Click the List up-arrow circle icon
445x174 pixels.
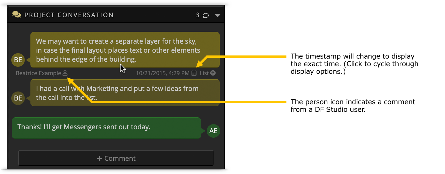point(213,73)
